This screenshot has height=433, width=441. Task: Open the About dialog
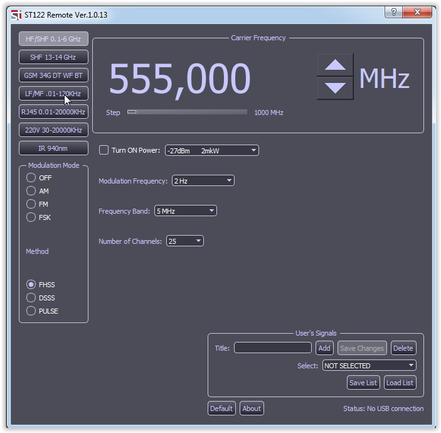tap(252, 408)
